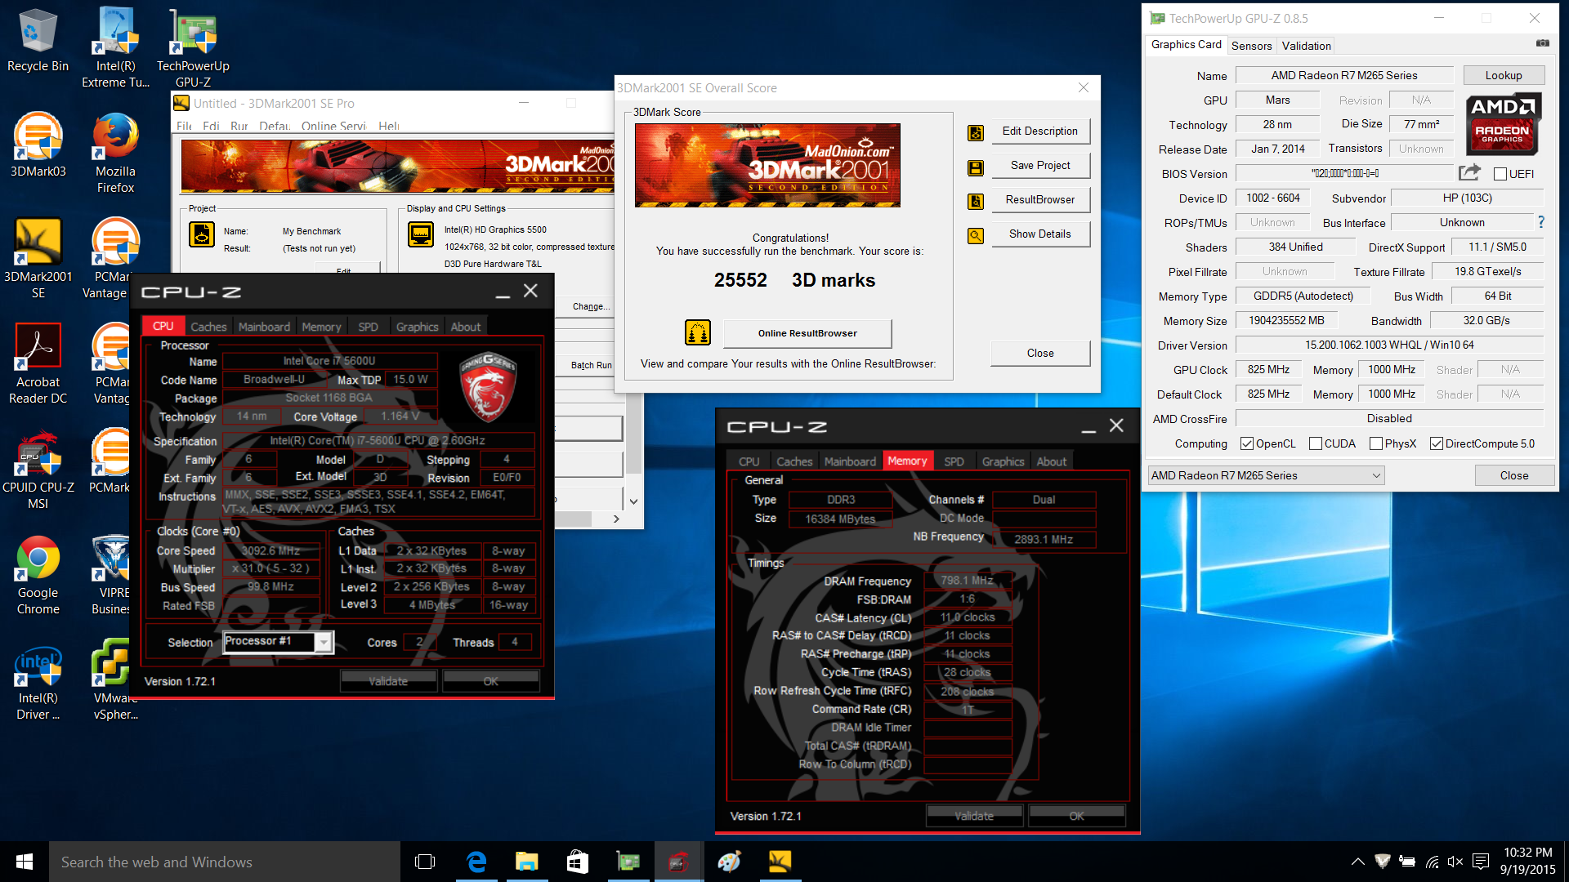
Task: Open the Recycle Bin desktop icon
Action: [38, 41]
